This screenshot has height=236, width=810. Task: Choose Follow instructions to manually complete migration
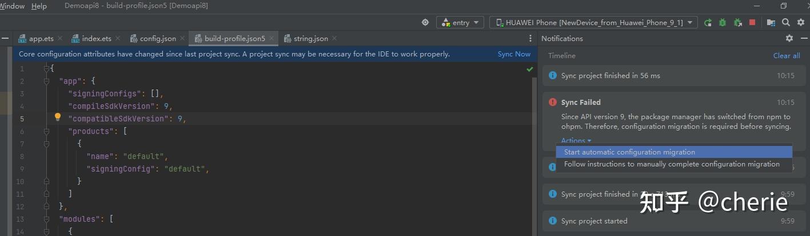click(672, 164)
